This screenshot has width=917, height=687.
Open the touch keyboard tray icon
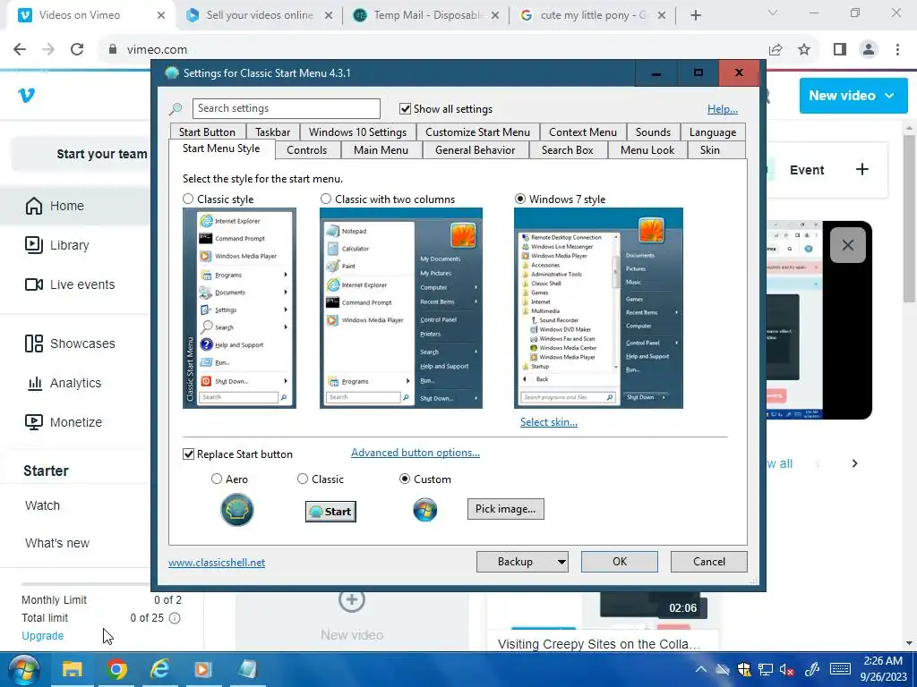[x=840, y=669]
